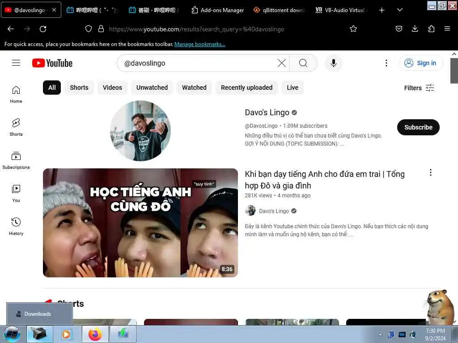Select the Unwatched filter chip
This screenshot has height=343, width=458.
tap(152, 88)
